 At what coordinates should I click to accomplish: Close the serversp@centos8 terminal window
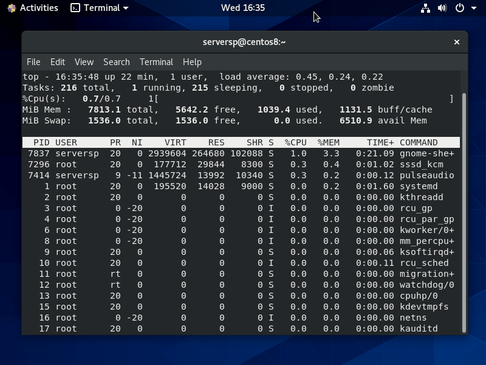pyautogui.click(x=457, y=42)
